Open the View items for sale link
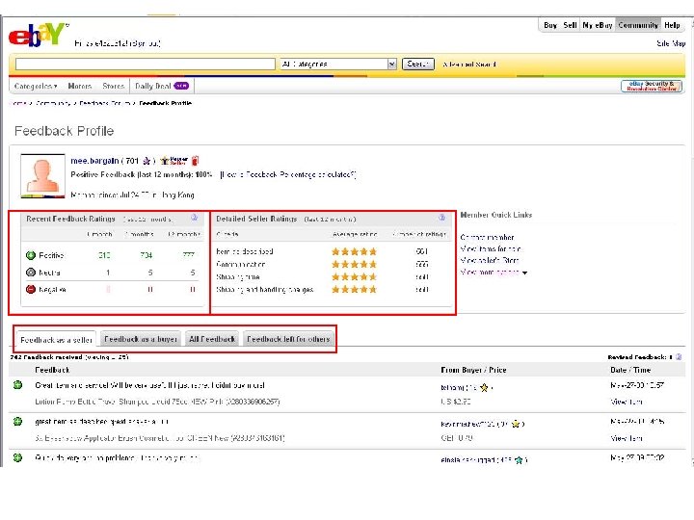This screenshot has width=694, height=520. [491, 249]
